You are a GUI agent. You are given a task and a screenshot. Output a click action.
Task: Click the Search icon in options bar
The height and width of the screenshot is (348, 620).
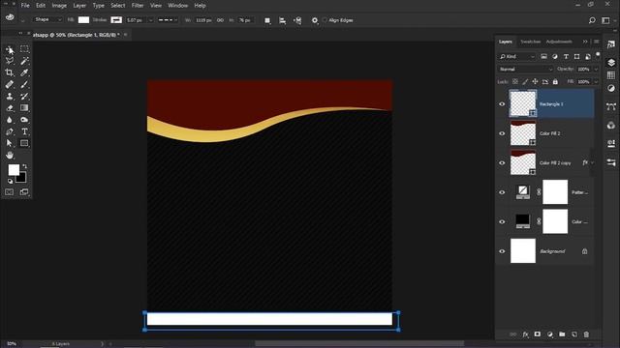(x=592, y=20)
